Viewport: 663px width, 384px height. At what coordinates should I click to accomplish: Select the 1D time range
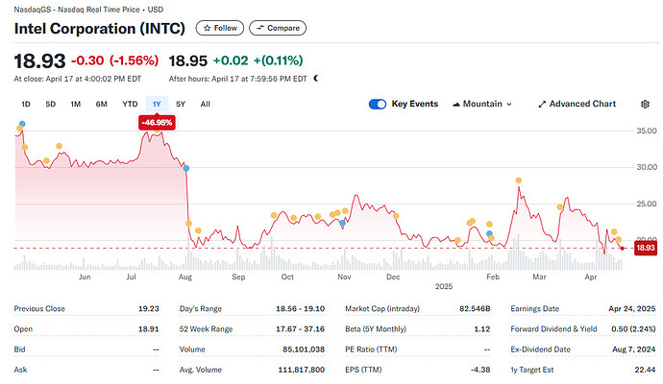pyautogui.click(x=26, y=104)
